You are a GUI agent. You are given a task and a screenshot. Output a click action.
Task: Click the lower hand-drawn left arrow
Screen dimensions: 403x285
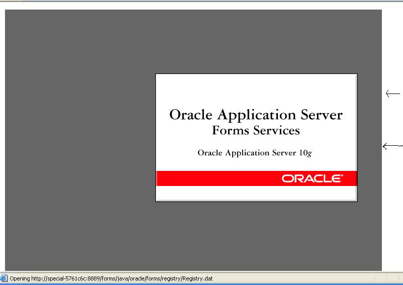point(392,146)
